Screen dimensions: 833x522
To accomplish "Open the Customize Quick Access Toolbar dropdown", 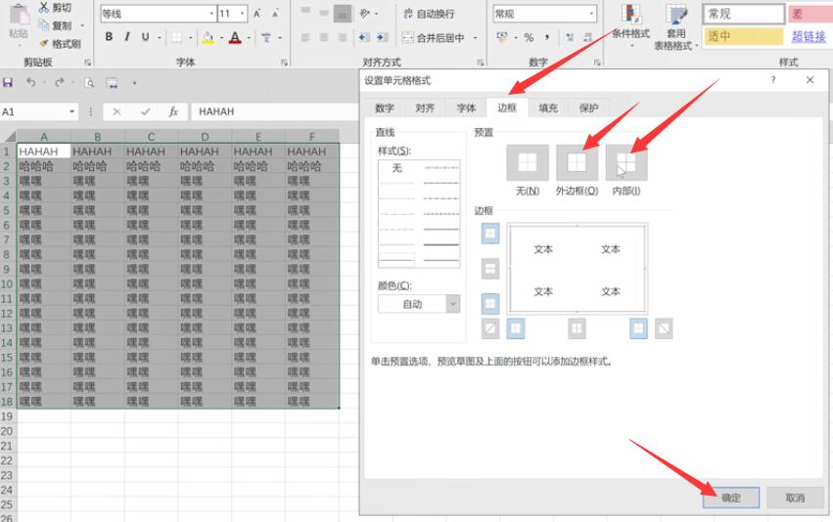I will [x=134, y=83].
